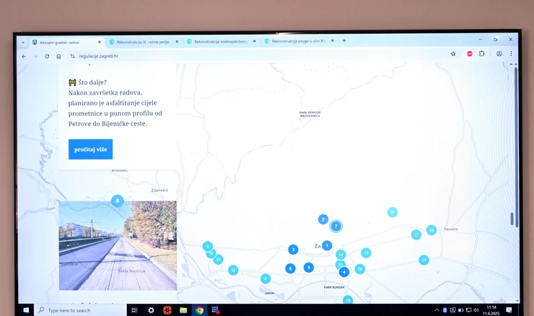The height and width of the screenshot is (316, 534).
Task: Open Settings gear on the taskbar
Action: click(x=151, y=310)
